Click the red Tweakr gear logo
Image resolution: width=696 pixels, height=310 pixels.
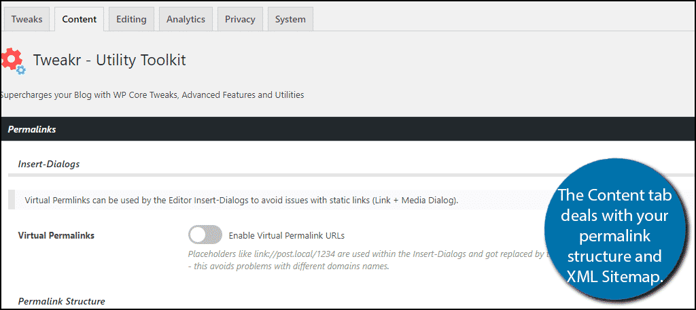coord(10,58)
